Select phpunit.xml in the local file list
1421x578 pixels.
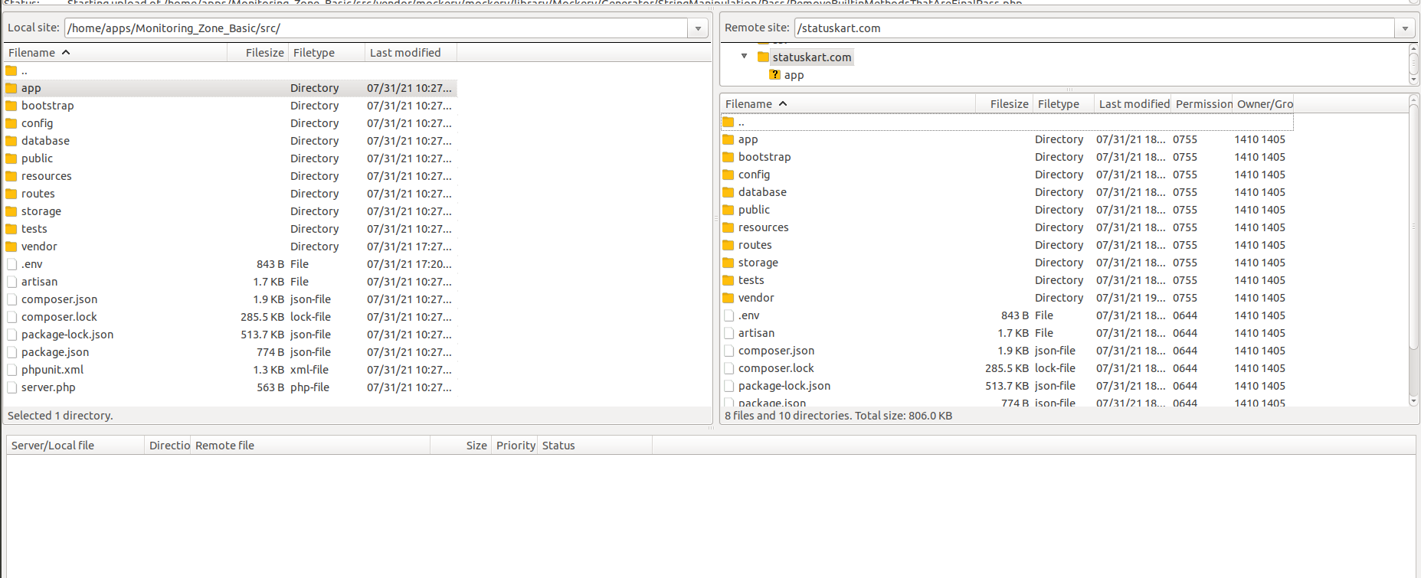point(52,370)
